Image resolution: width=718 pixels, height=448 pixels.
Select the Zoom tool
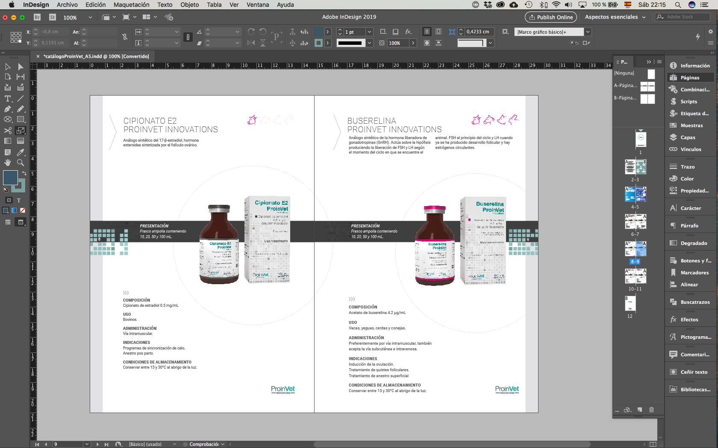21,163
